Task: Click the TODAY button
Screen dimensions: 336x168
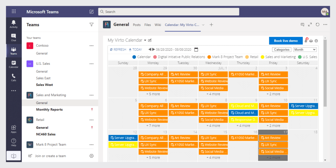Action: point(136,50)
